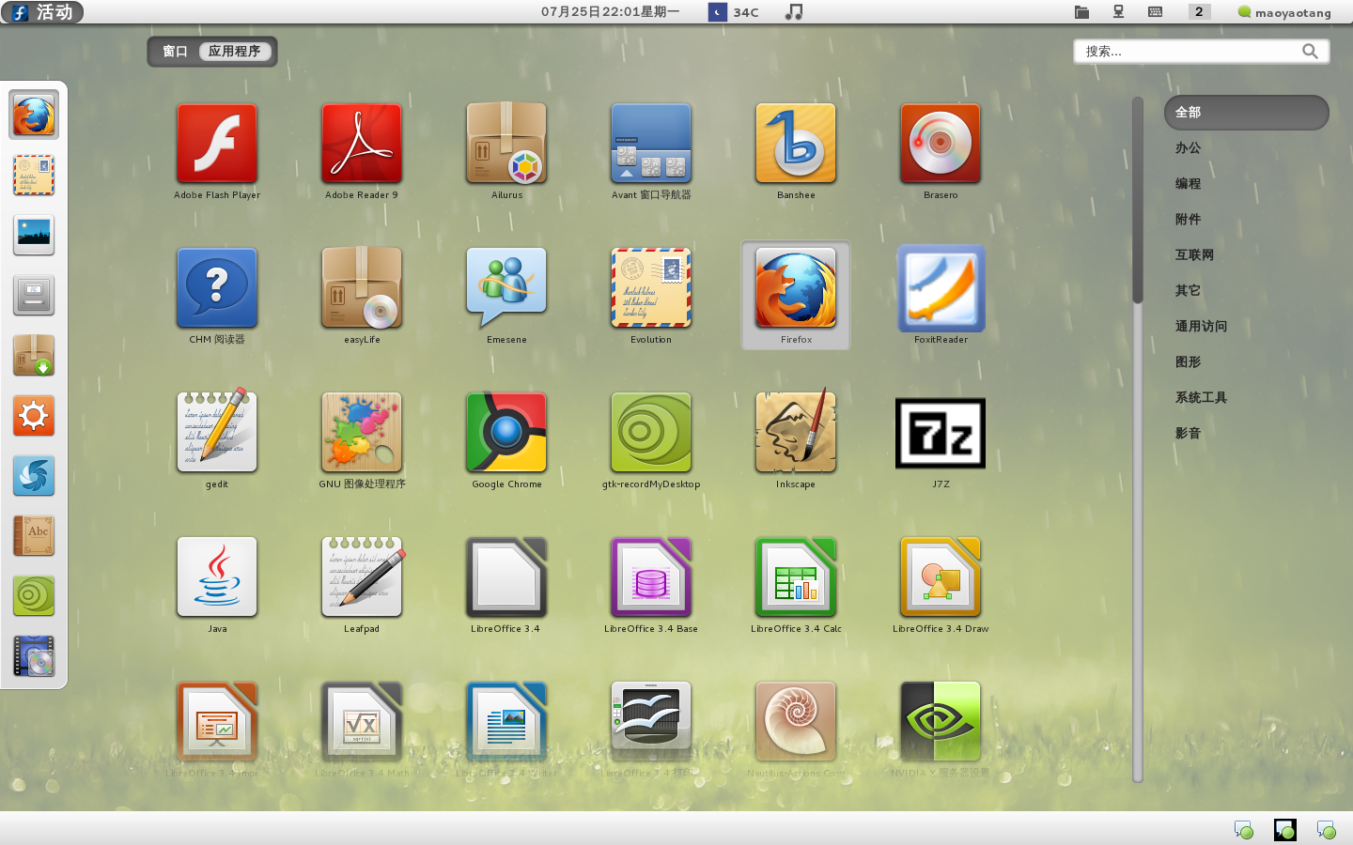Select the 应用程序 (Applications) tab

click(x=235, y=52)
